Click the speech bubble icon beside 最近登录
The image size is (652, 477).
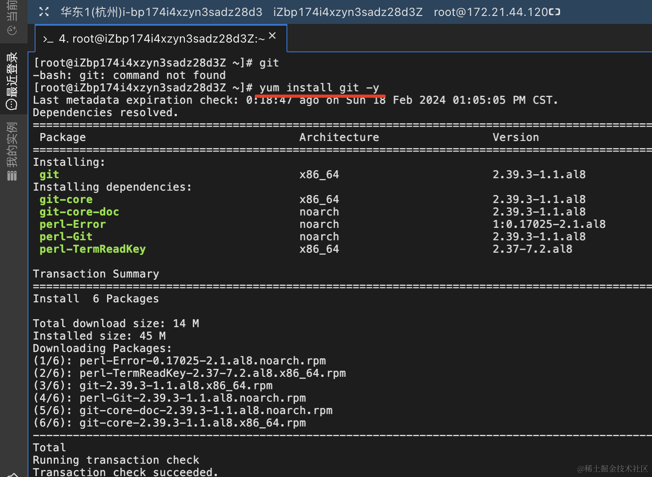click(x=12, y=104)
